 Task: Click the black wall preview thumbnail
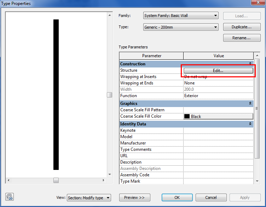click(56, 95)
